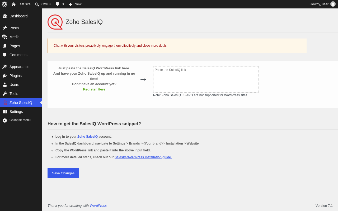Click the Save Changes button
This screenshot has height=211, width=338.
click(63, 173)
